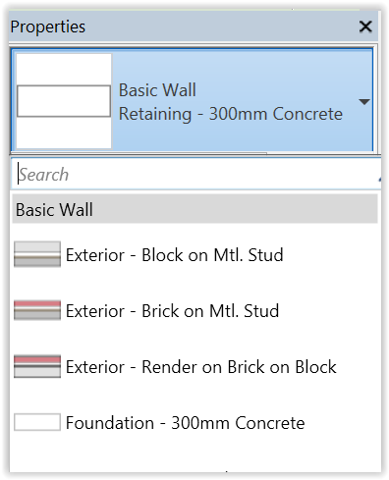
Task: Click the Properties palette title bar
Action: click(x=194, y=27)
